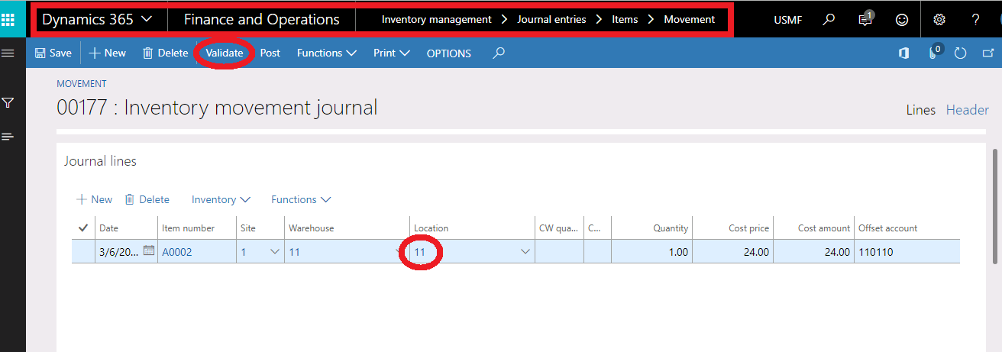Image resolution: width=1002 pixels, height=352 pixels.
Task: Click the smiley feedback icon
Action: pos(902,19)
